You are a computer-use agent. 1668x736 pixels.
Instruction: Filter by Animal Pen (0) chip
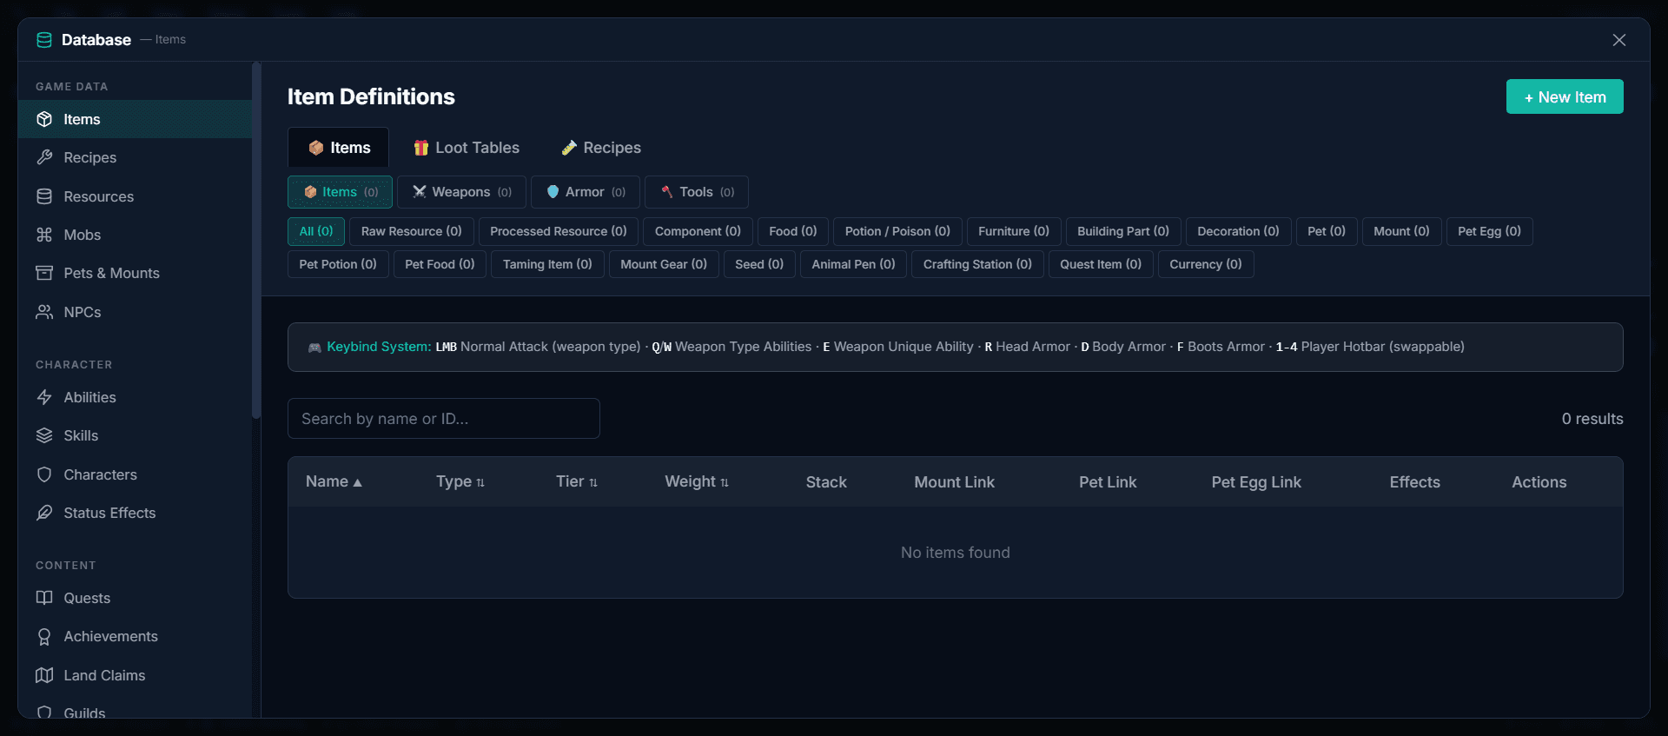click(x=853, y=264)
